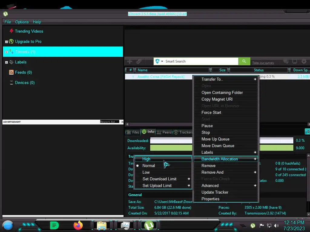Click Move Down Queue
This screenshot has height=232, width=310.
[x=226, y=146]
